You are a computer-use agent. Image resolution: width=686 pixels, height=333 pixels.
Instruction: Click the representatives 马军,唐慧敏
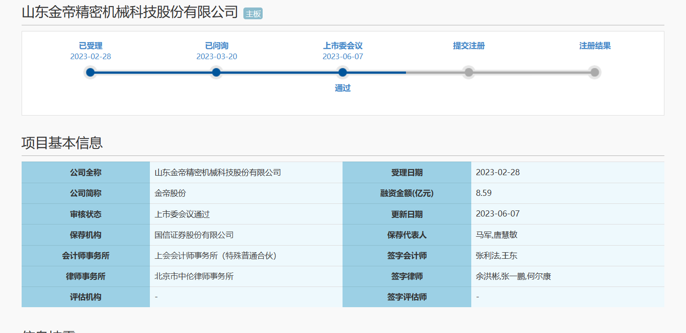(x=568, y=235)
